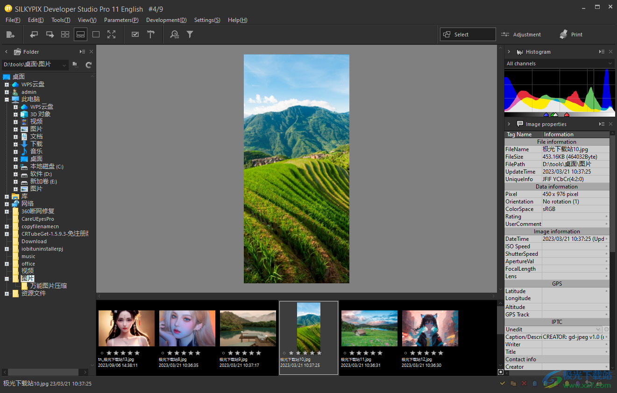Screen dimensions: 617x393
Task: Open the All channels histogram dropdown
Action: point(559,63)
